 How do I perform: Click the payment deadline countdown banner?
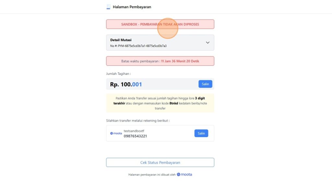click(160, 61)
